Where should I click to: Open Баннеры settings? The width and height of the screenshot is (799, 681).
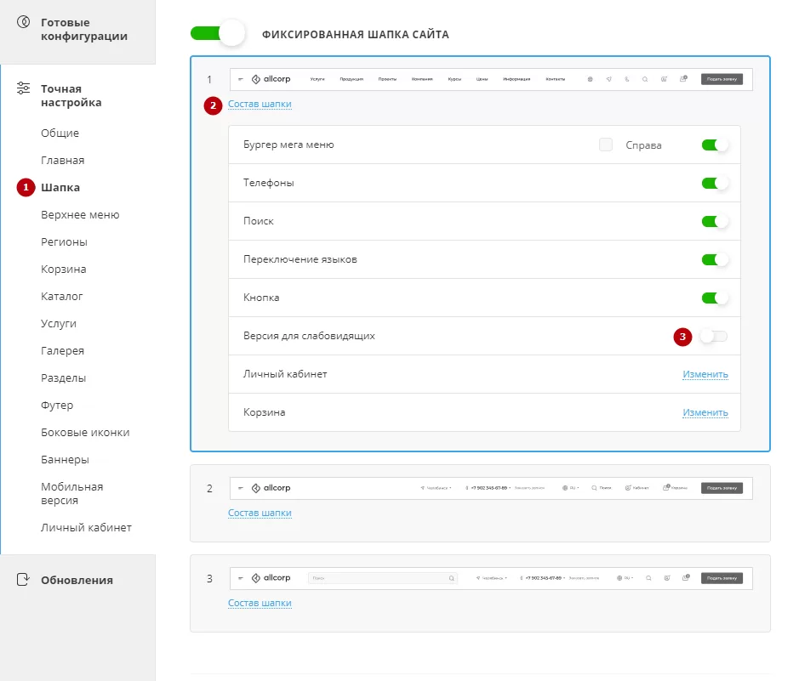pyautogui.click(x=66, y=460)
